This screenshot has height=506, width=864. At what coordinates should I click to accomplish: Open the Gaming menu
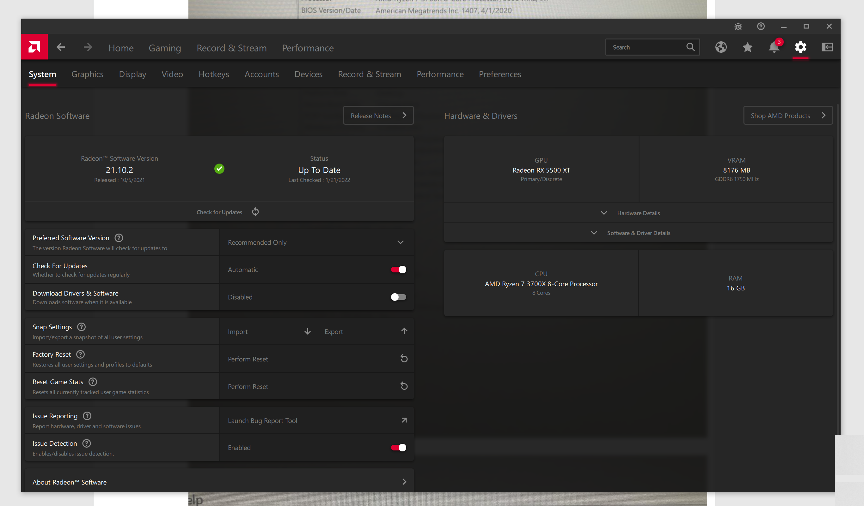[x=165, y=48]
